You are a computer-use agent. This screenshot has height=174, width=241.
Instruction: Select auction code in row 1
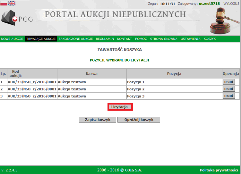pos(32,82)
